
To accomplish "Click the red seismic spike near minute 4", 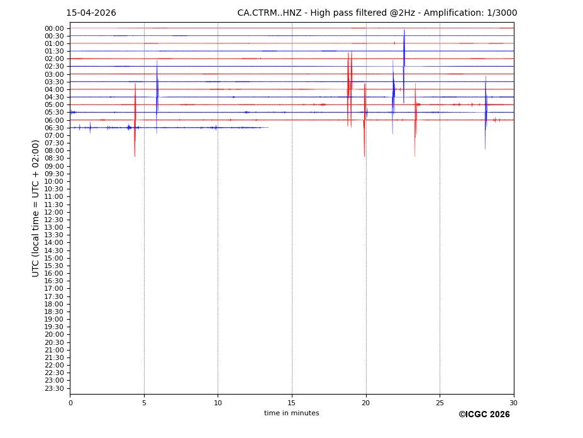I will (135, 120).
